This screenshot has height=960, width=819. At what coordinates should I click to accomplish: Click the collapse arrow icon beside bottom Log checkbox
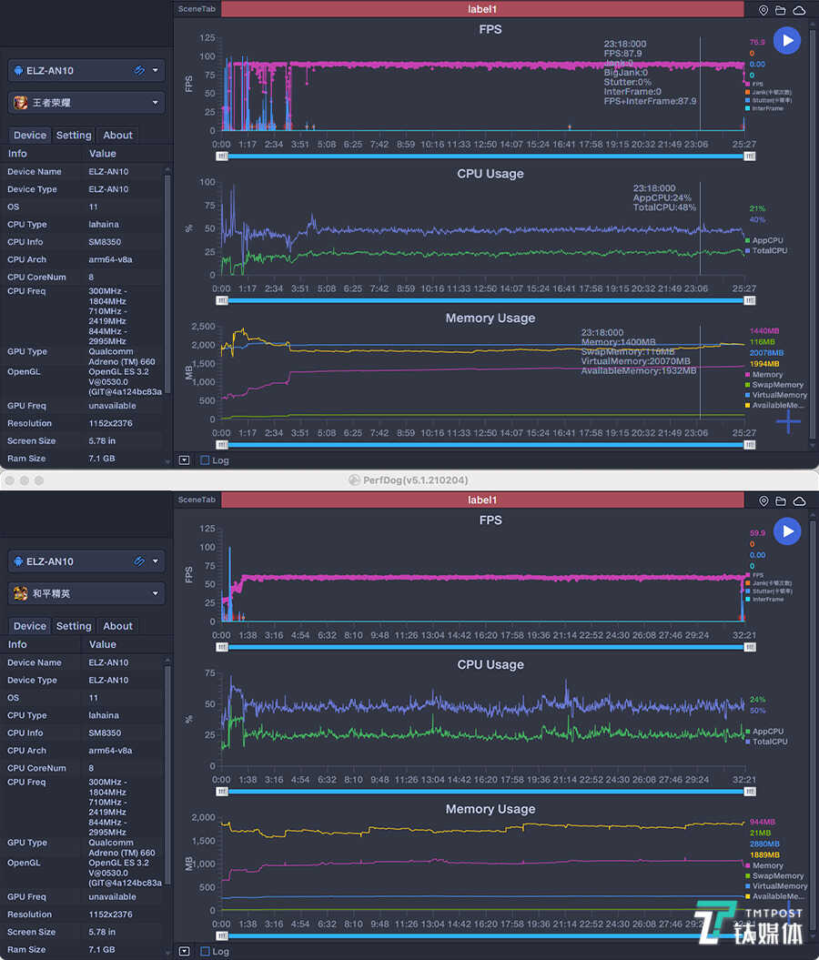[184, 952]
